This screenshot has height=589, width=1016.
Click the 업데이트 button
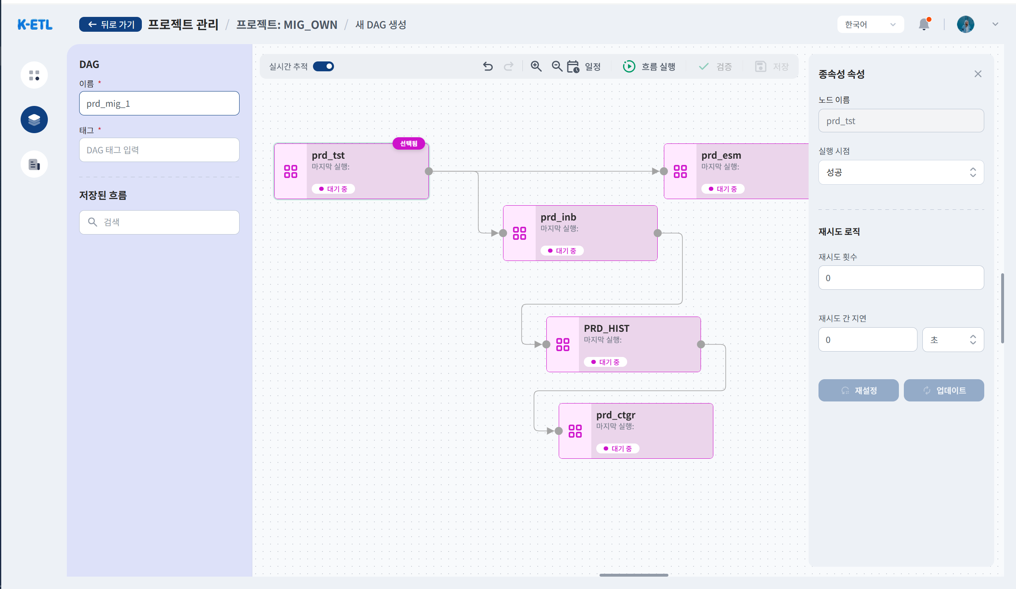(x=944, y=390)
